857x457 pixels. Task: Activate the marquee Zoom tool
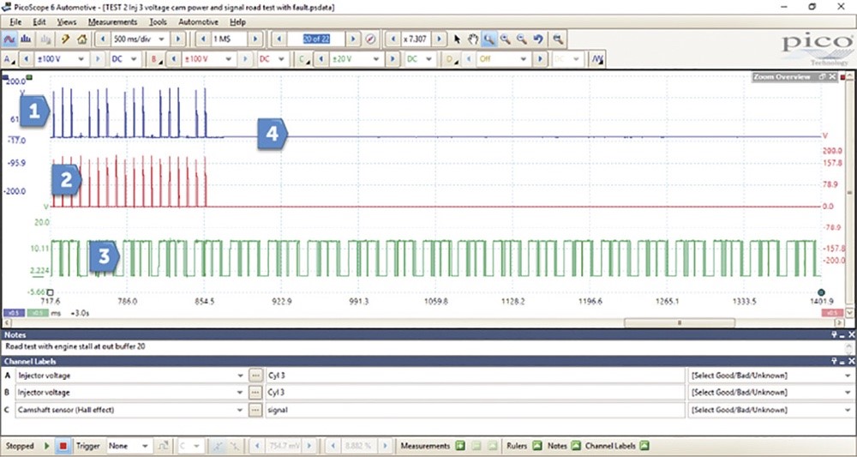pos(488,39)
